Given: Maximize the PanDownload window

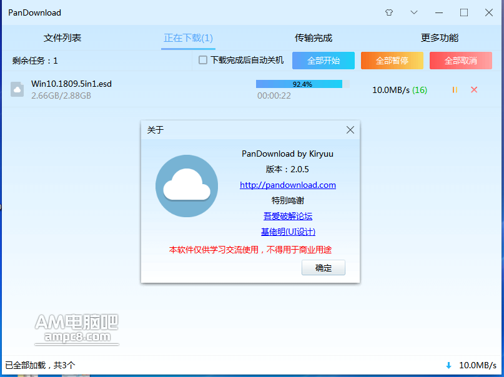Looking at the screenshot, I should [464, 12].
